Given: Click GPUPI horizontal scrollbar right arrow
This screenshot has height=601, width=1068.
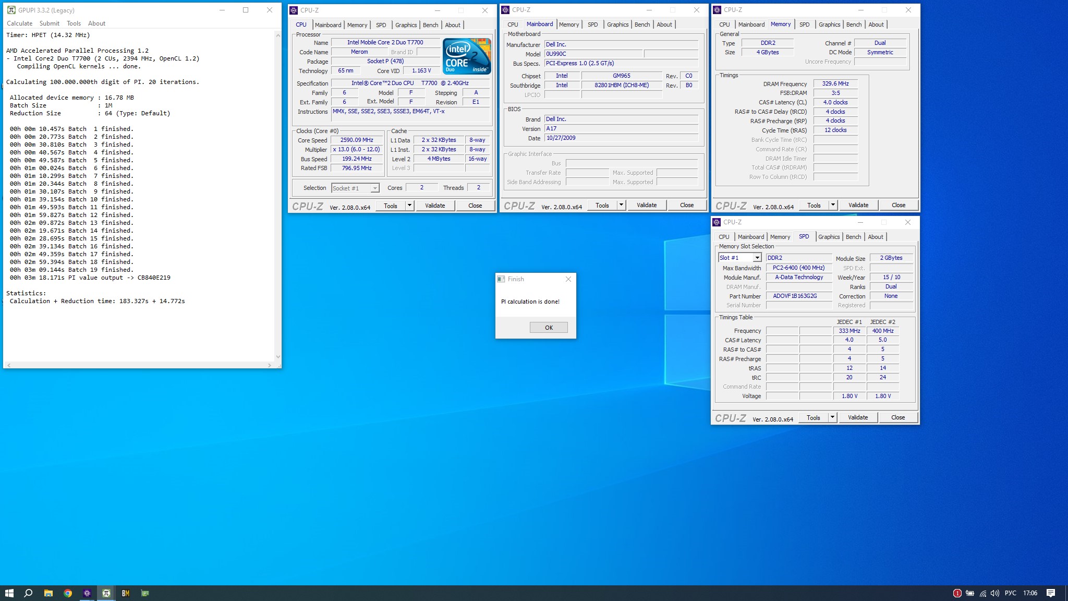Looking at the screenshot, I should pos(270,365).
